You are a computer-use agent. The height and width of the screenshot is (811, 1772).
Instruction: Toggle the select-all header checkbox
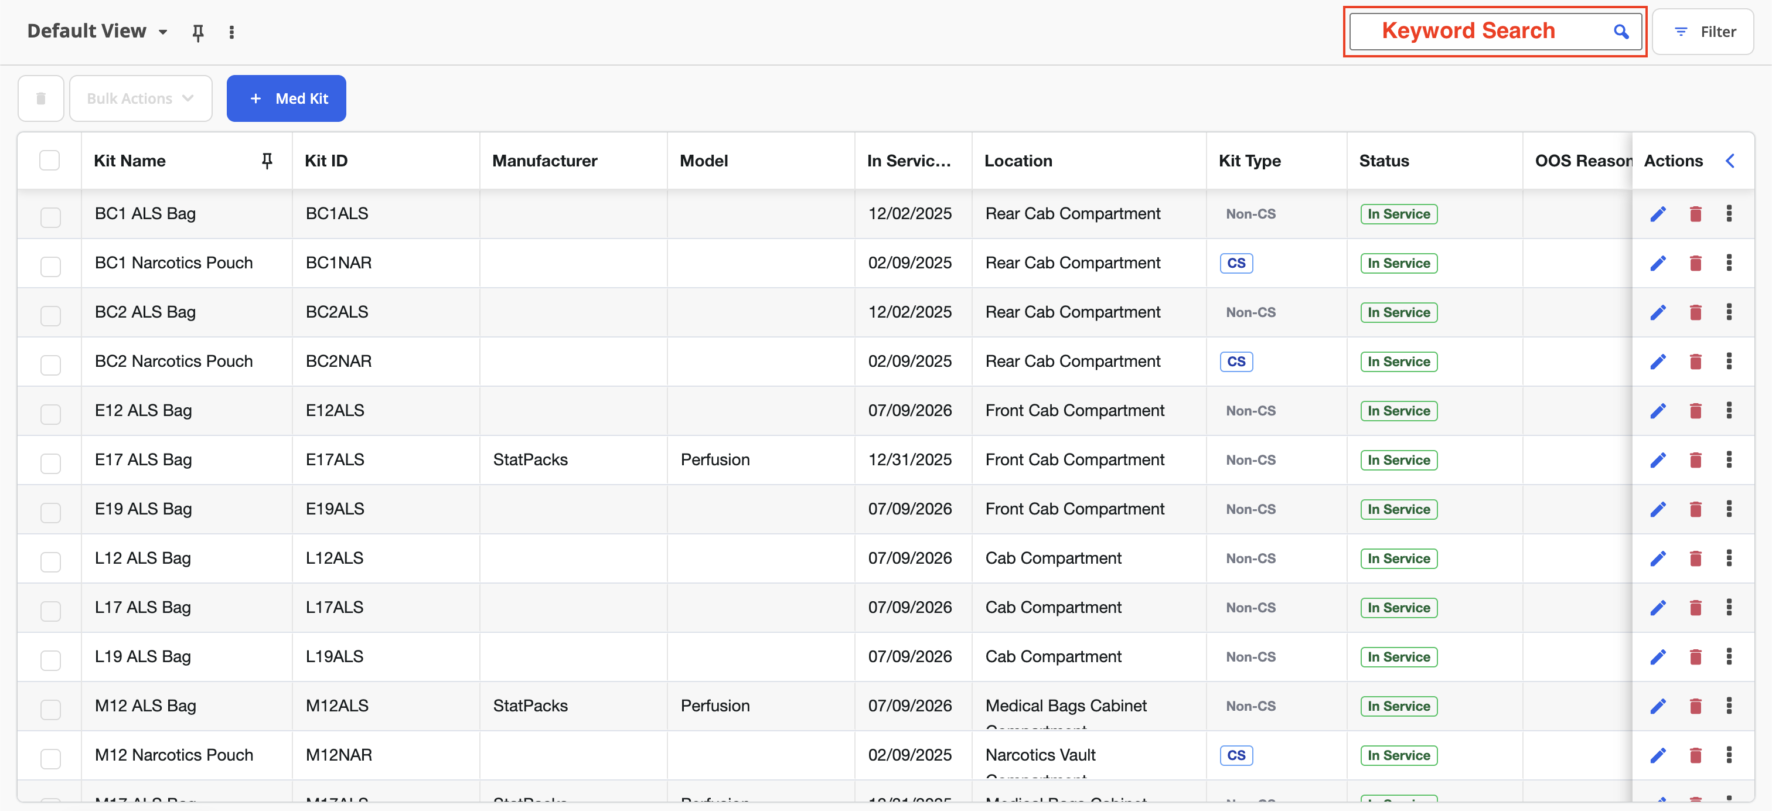50,161
